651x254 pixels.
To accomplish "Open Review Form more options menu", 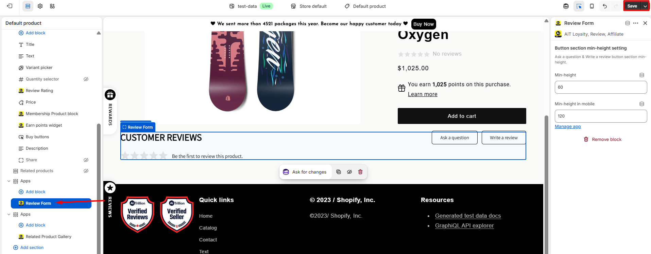I will (x=636, y=23).
